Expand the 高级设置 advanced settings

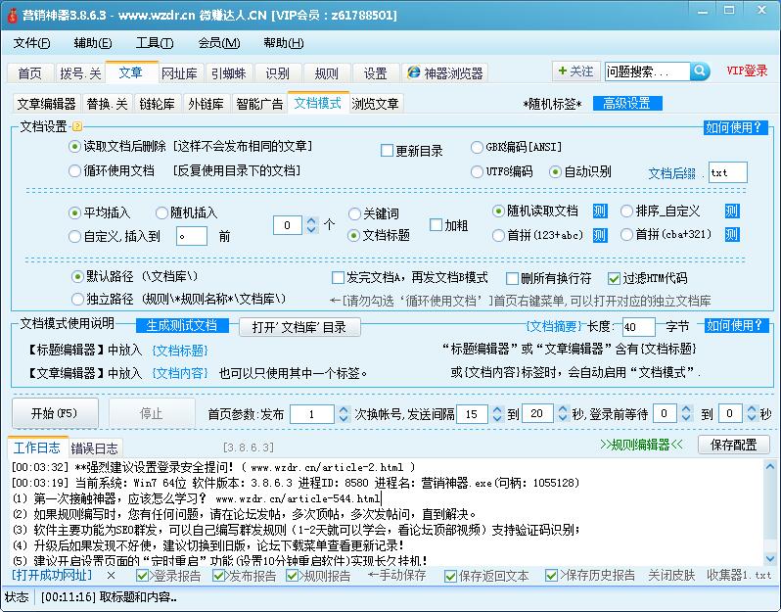[x=625, y=103]
